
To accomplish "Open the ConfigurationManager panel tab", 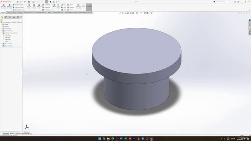I will pos(10,17).
